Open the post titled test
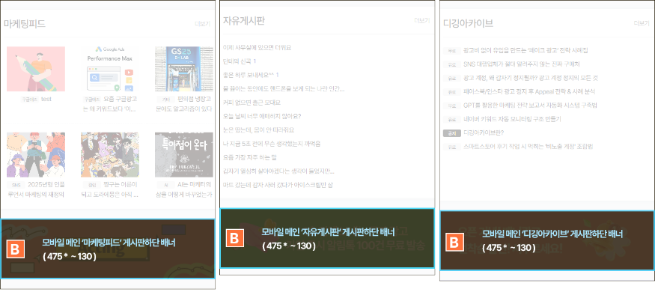 [46, 99]
